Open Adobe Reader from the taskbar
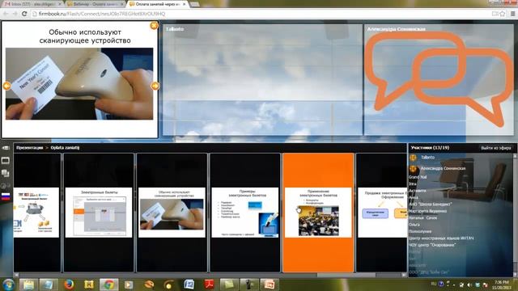 tap(209, 285)
